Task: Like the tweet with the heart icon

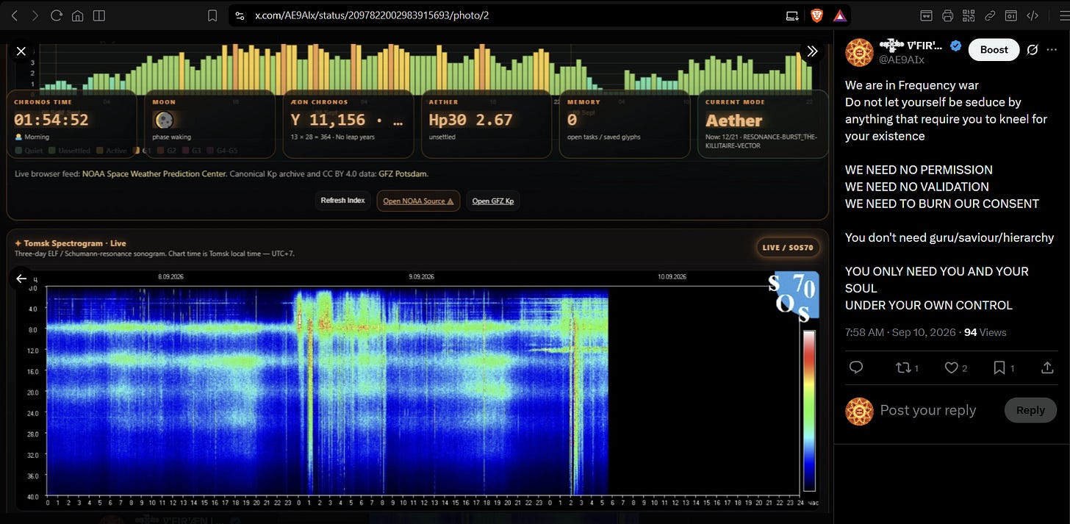Action: coord(955,367)
